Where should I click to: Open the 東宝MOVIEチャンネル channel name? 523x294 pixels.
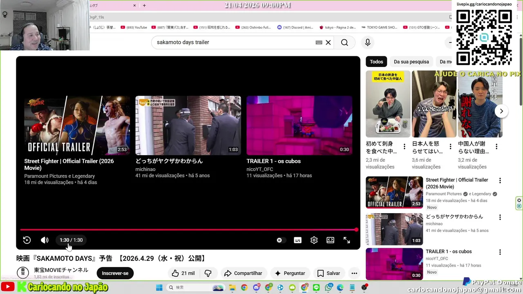(x=61, y=270)
